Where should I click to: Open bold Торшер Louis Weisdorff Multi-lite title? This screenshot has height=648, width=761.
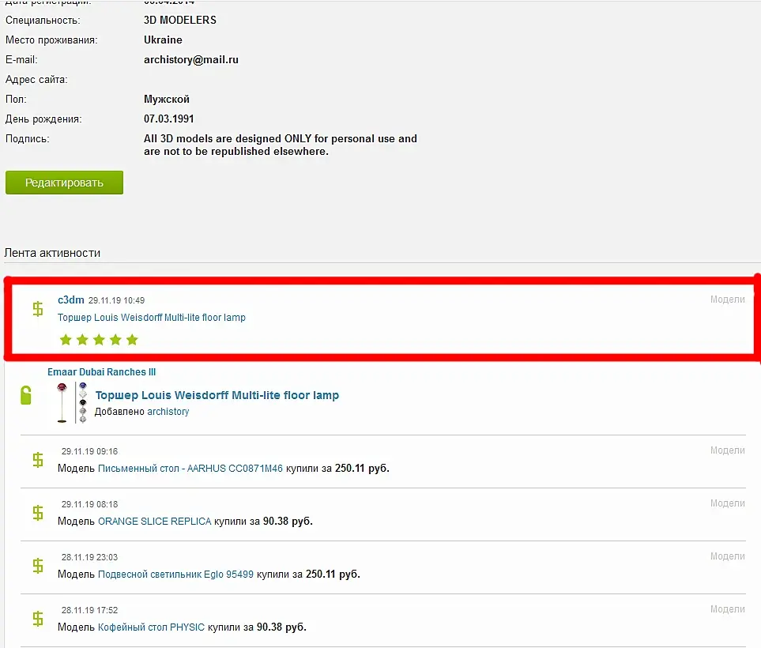click(217, 395)
